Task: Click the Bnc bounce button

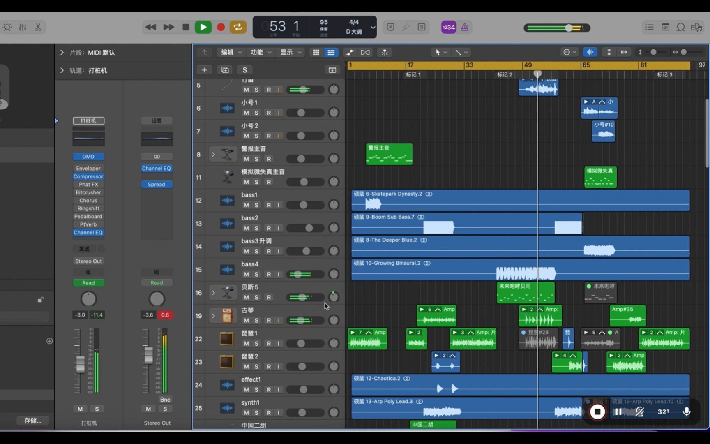Action: [x=165, y=400]
